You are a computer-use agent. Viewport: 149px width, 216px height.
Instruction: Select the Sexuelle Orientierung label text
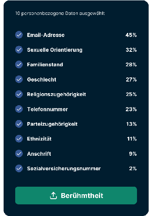coord(55,50)
